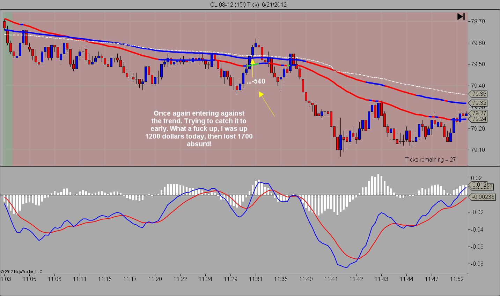Select the 79.32 price marker tag
500x296 pixels.
478,103
